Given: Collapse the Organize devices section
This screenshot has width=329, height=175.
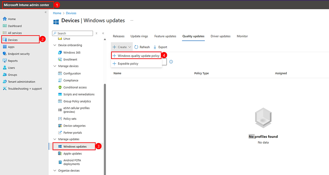Looking at the screenshot, I should 55,171.
